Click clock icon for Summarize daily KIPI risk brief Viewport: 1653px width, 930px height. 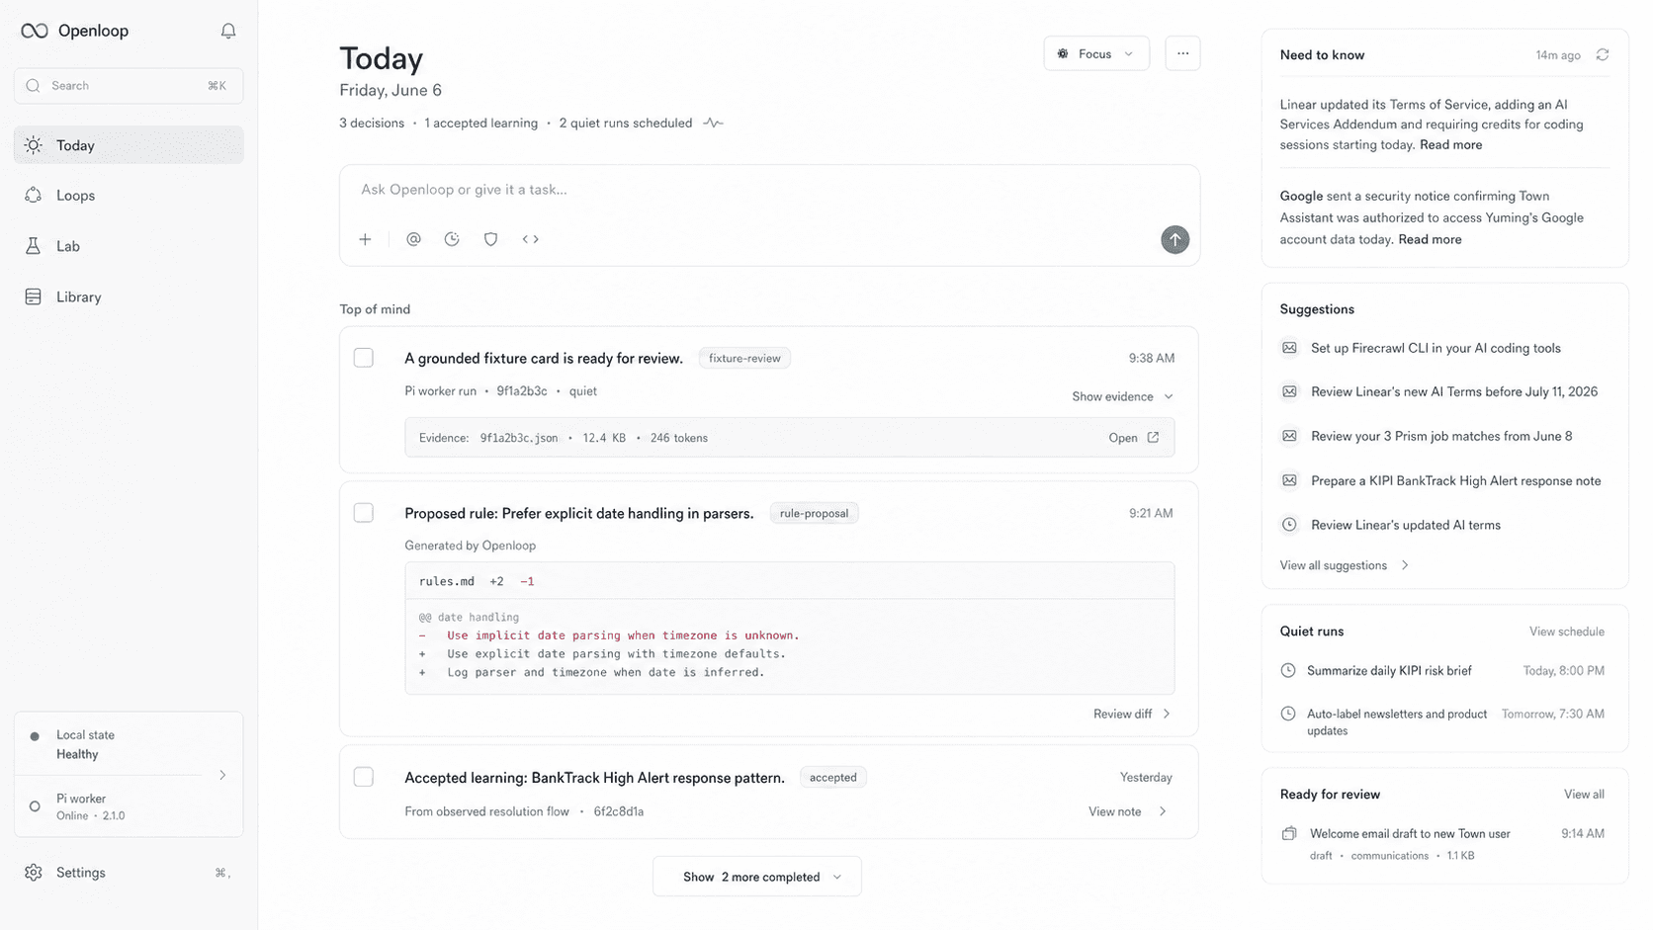tap(1288, 670)
